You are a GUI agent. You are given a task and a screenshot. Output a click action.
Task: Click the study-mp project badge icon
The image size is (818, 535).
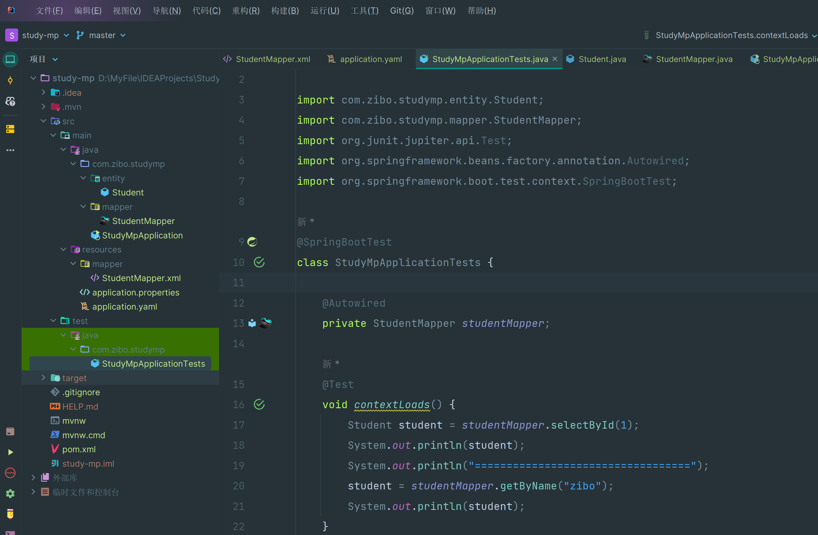tap(12, 35)
